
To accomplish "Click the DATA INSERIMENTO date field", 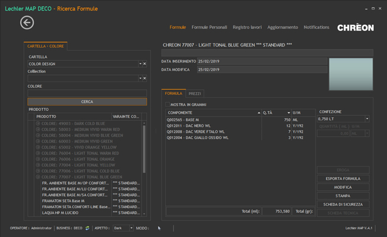I will pyautogui.click(x=262, y=61).
